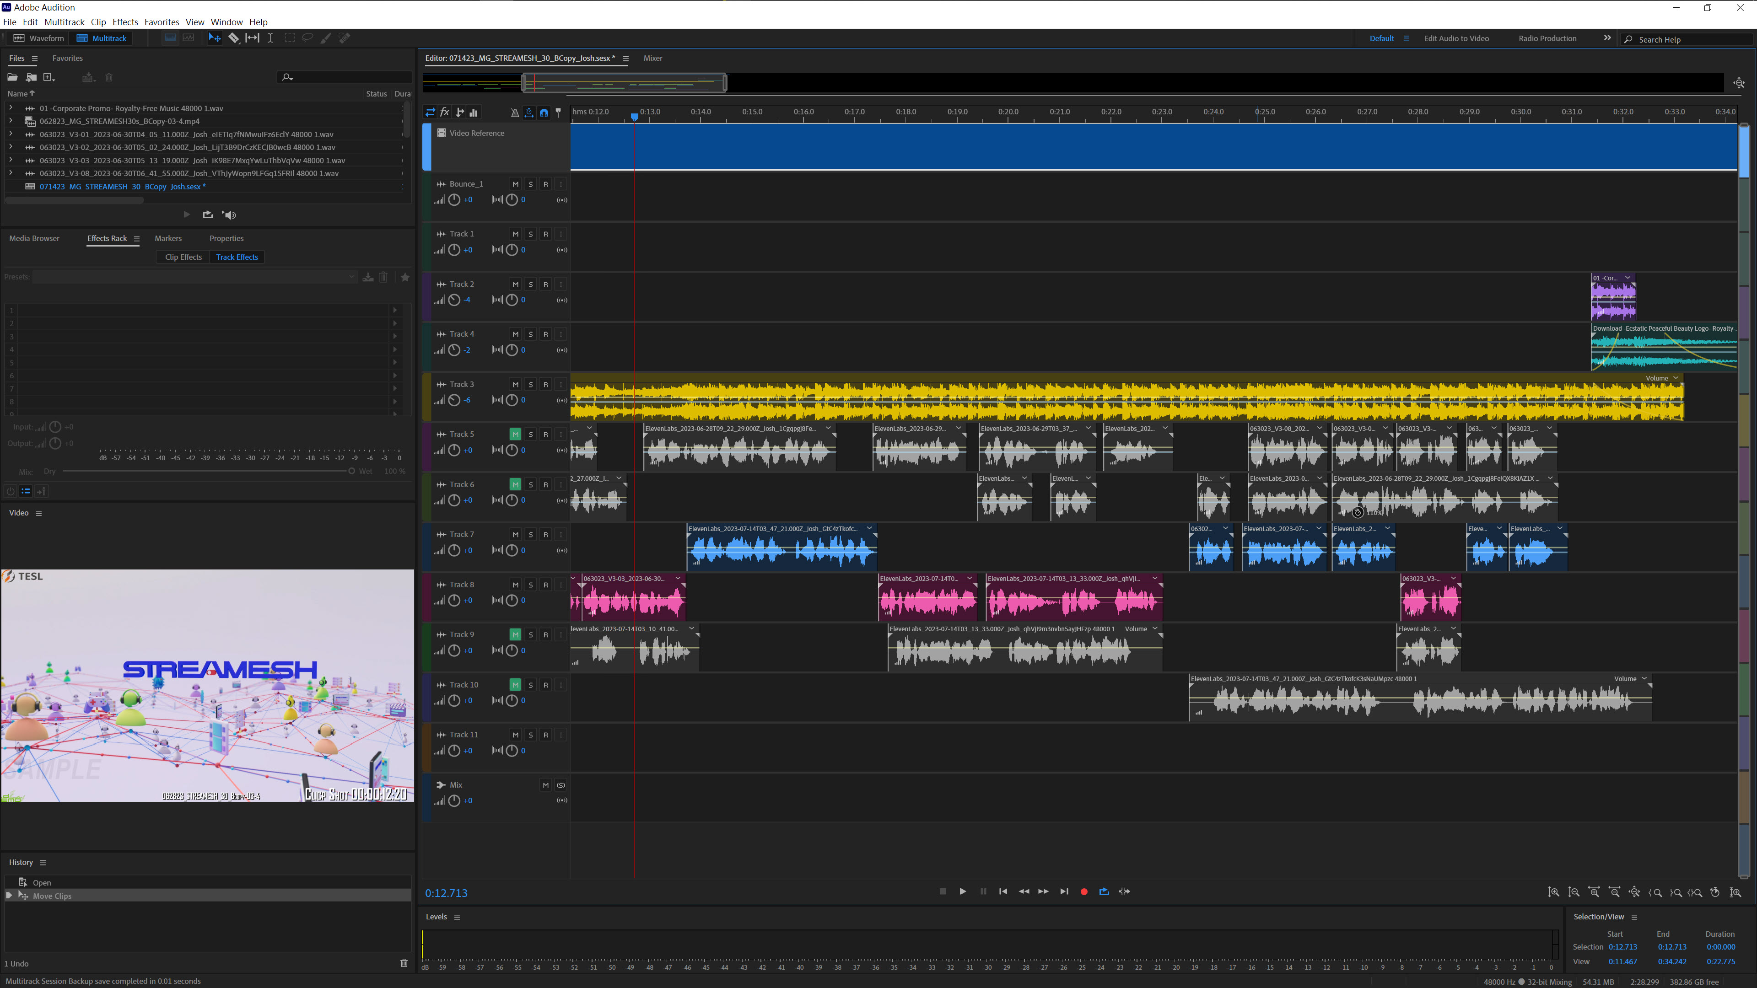
Task: Expand the 01 -Corporate Promo file entry
Action: click(x=10, y=108)
